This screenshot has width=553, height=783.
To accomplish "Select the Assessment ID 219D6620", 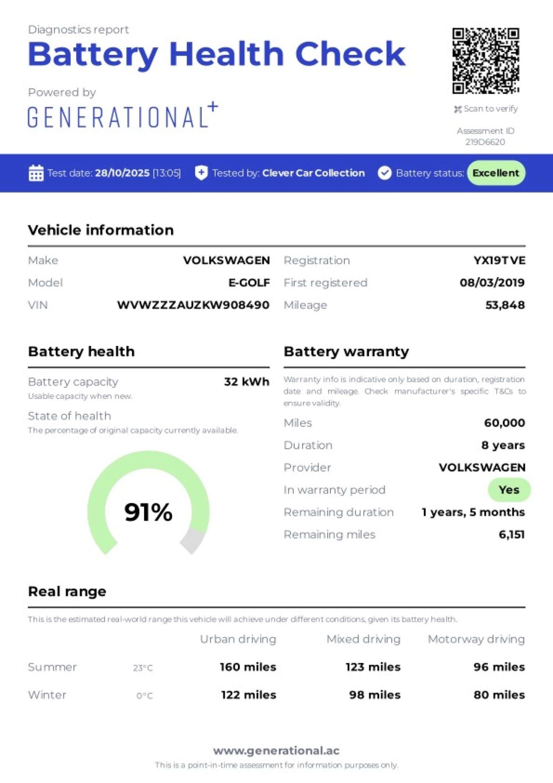I will click(x=485, y=137).
